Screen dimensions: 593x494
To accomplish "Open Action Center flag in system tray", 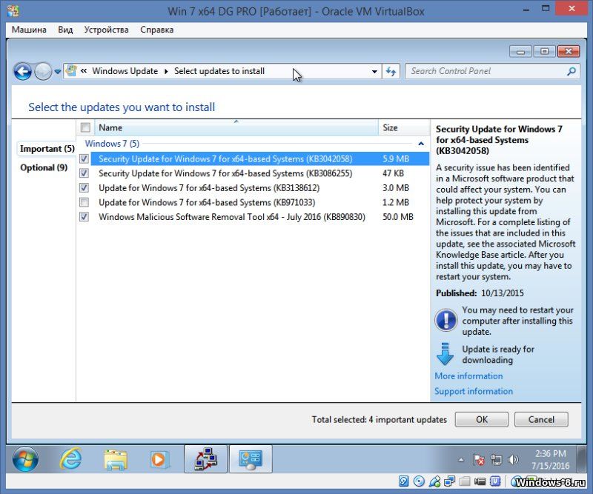I will pos(479,460).
